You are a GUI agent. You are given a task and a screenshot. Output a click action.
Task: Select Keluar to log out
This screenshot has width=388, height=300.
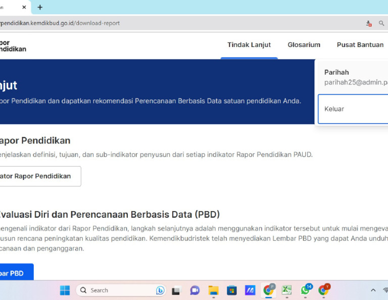[353, 109]
